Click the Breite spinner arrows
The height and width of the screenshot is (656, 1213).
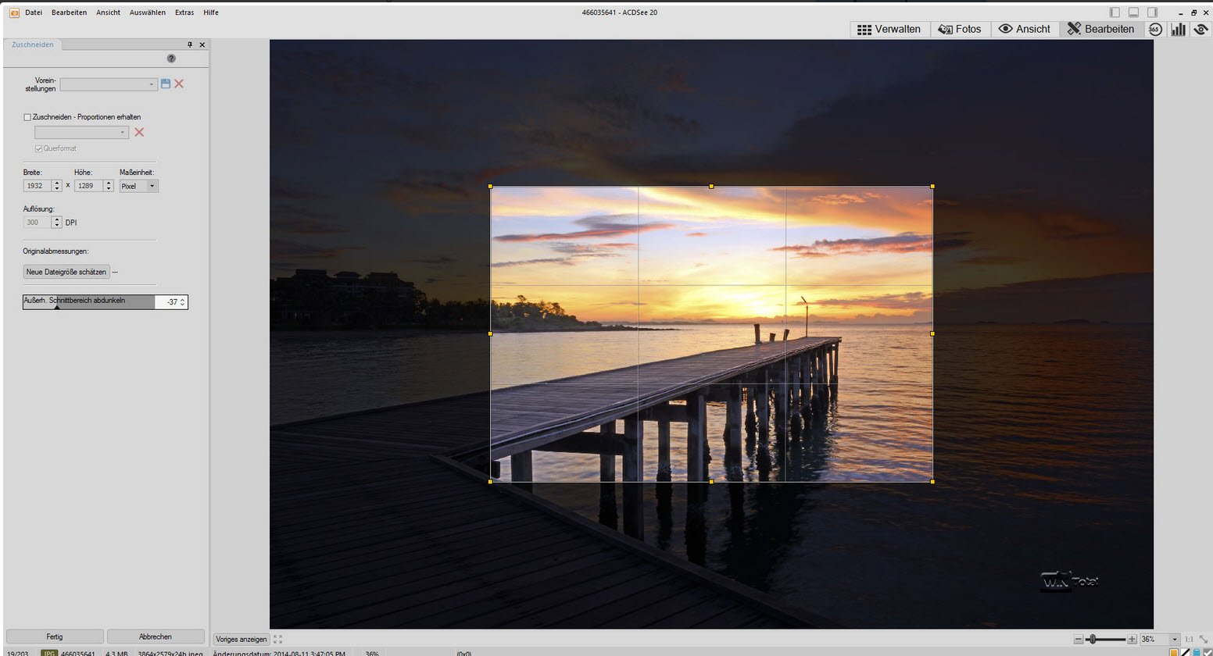click(56, 186)
